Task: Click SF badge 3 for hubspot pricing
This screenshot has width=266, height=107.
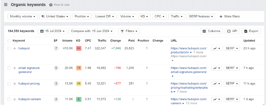Action: (x=56, y=84)
